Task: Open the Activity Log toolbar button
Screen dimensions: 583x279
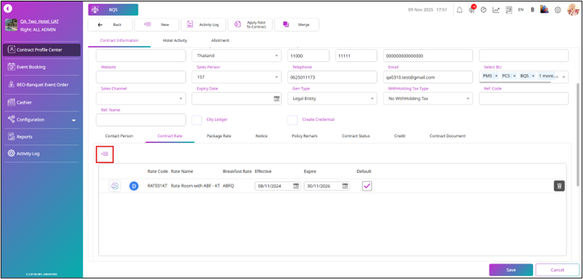Action: coord(203,25)
